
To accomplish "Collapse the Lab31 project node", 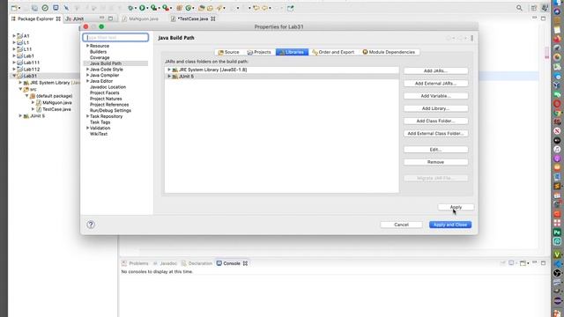I will [x=14, y=76].
